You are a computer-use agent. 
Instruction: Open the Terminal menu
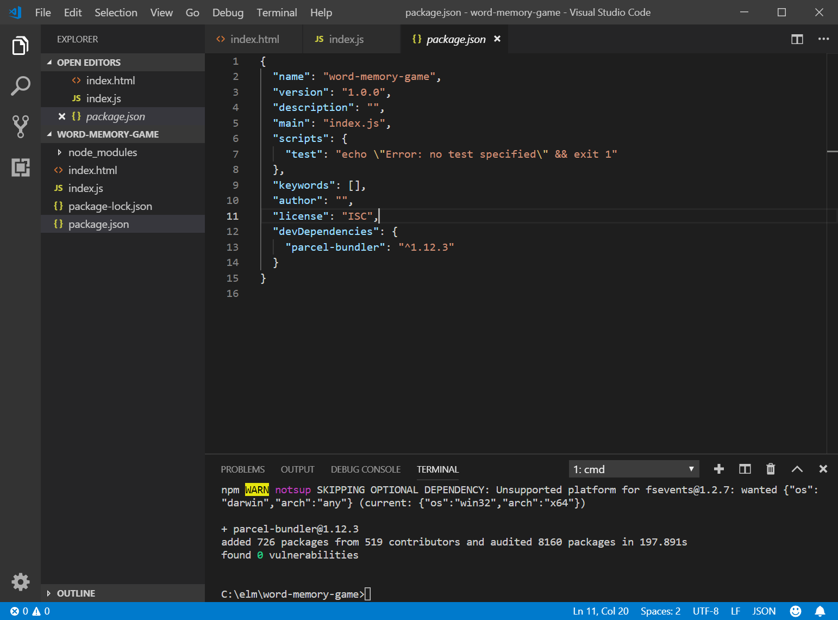click(277, 13)
